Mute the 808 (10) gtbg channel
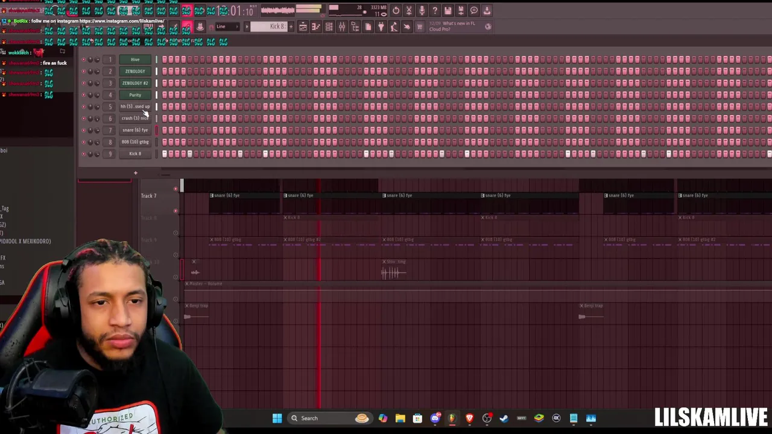The width and height of the screenshot is (772, 434). [84, 142]
